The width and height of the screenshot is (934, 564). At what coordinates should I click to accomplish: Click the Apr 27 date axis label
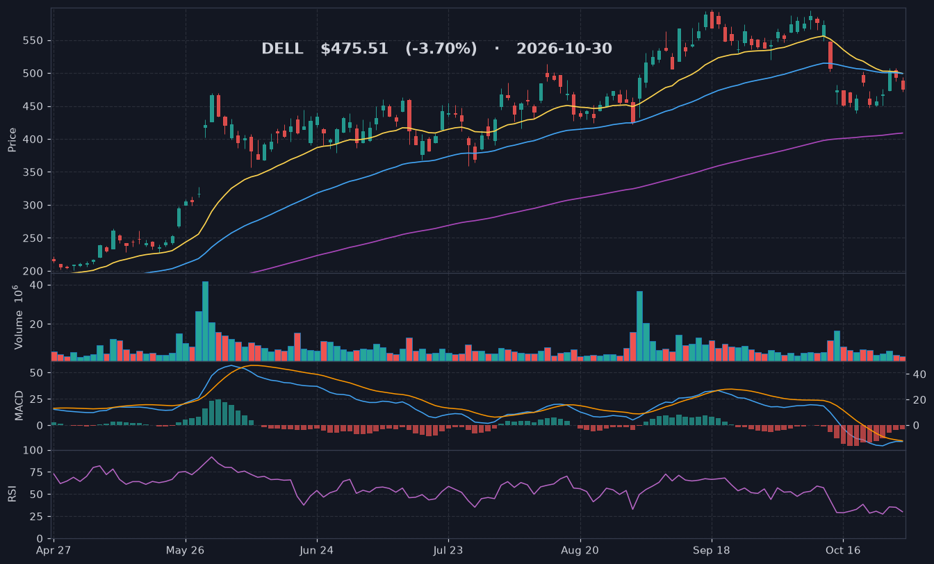[x=54, y=550]
